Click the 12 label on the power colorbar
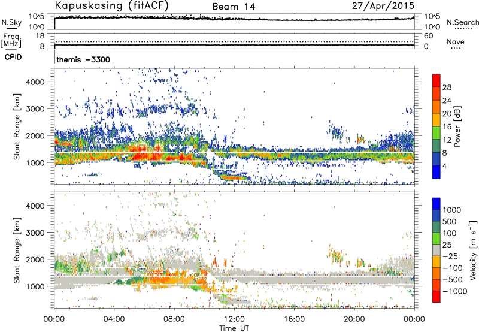Screen dimensions: 479x332 (447, 140)
